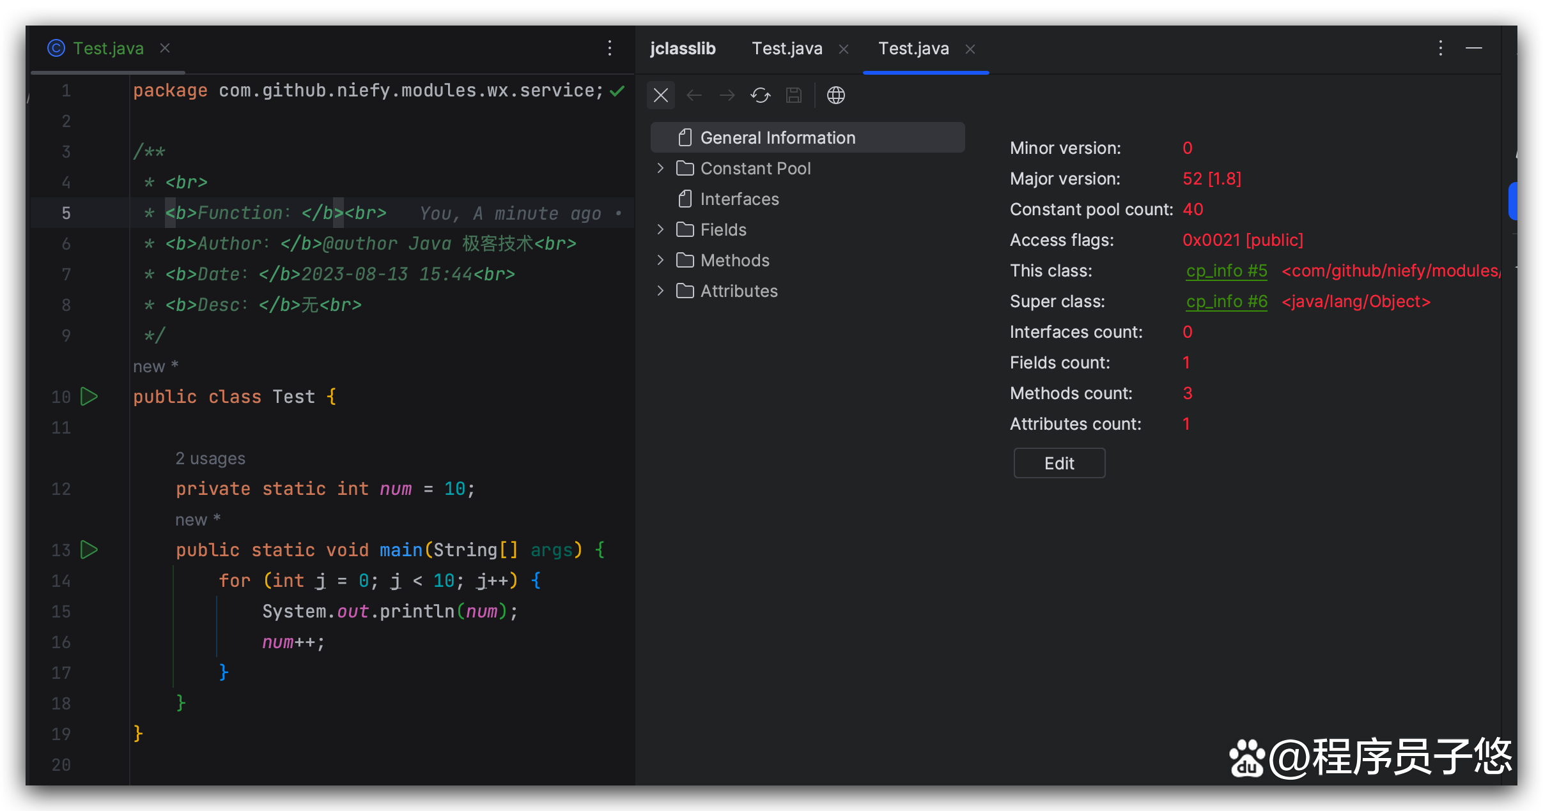The width and height of the screenshot is (1543, 811).
Task: Switch to first Test.java jclasslib tab
Action: coord(787,49)
